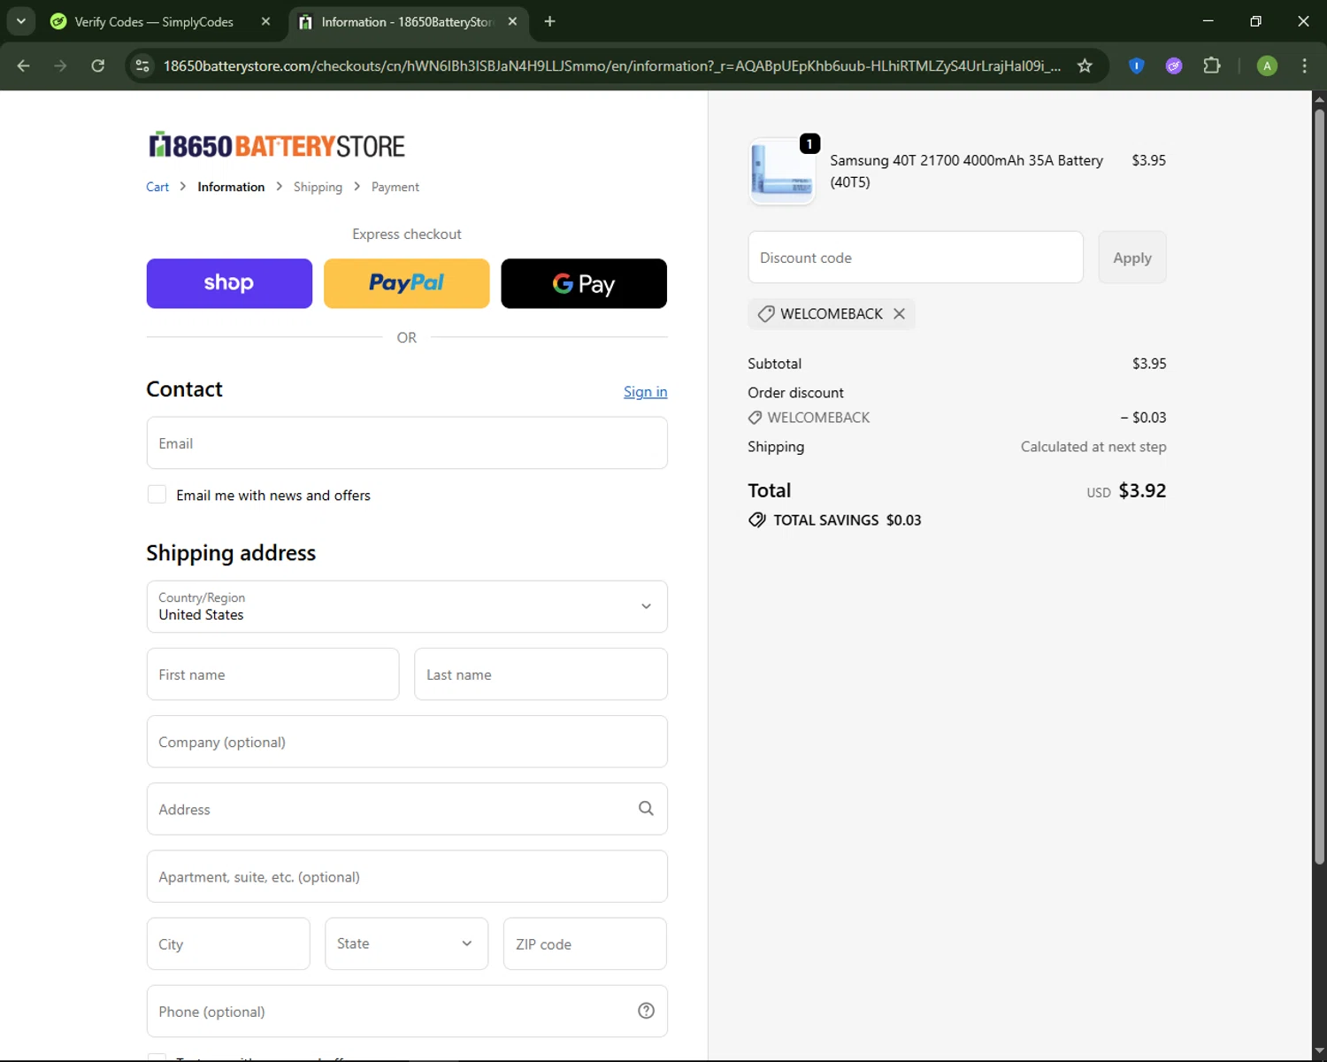Viewport: 1327px width, 1062px height.
Task: Open the State dropdown
Action: pos(406,943)
